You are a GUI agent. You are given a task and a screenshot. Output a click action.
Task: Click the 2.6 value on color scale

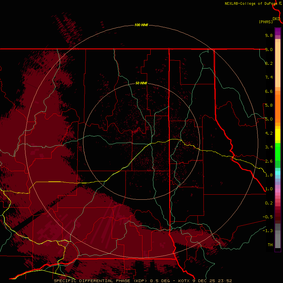pos(269,161)
